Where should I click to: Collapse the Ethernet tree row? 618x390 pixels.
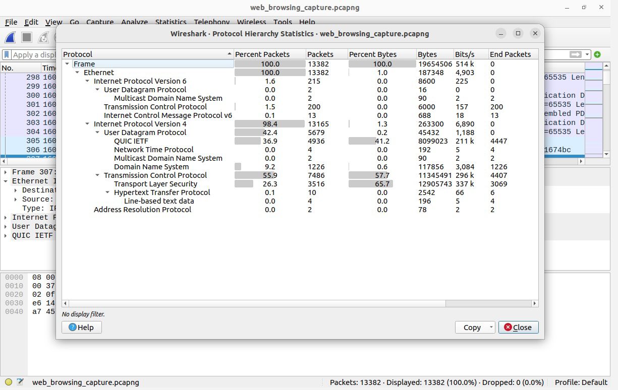(77, 73)
